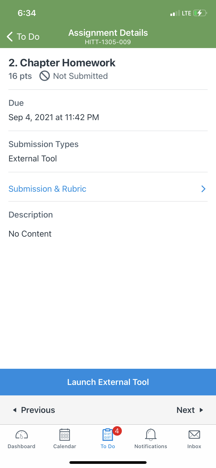Tap the 2. Chapter Homework title

pyautogui.click(x=62, y=63)
